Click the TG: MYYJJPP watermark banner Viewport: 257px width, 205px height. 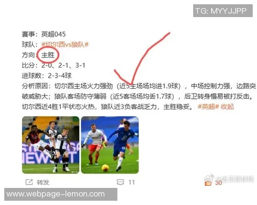coord(223,11)
